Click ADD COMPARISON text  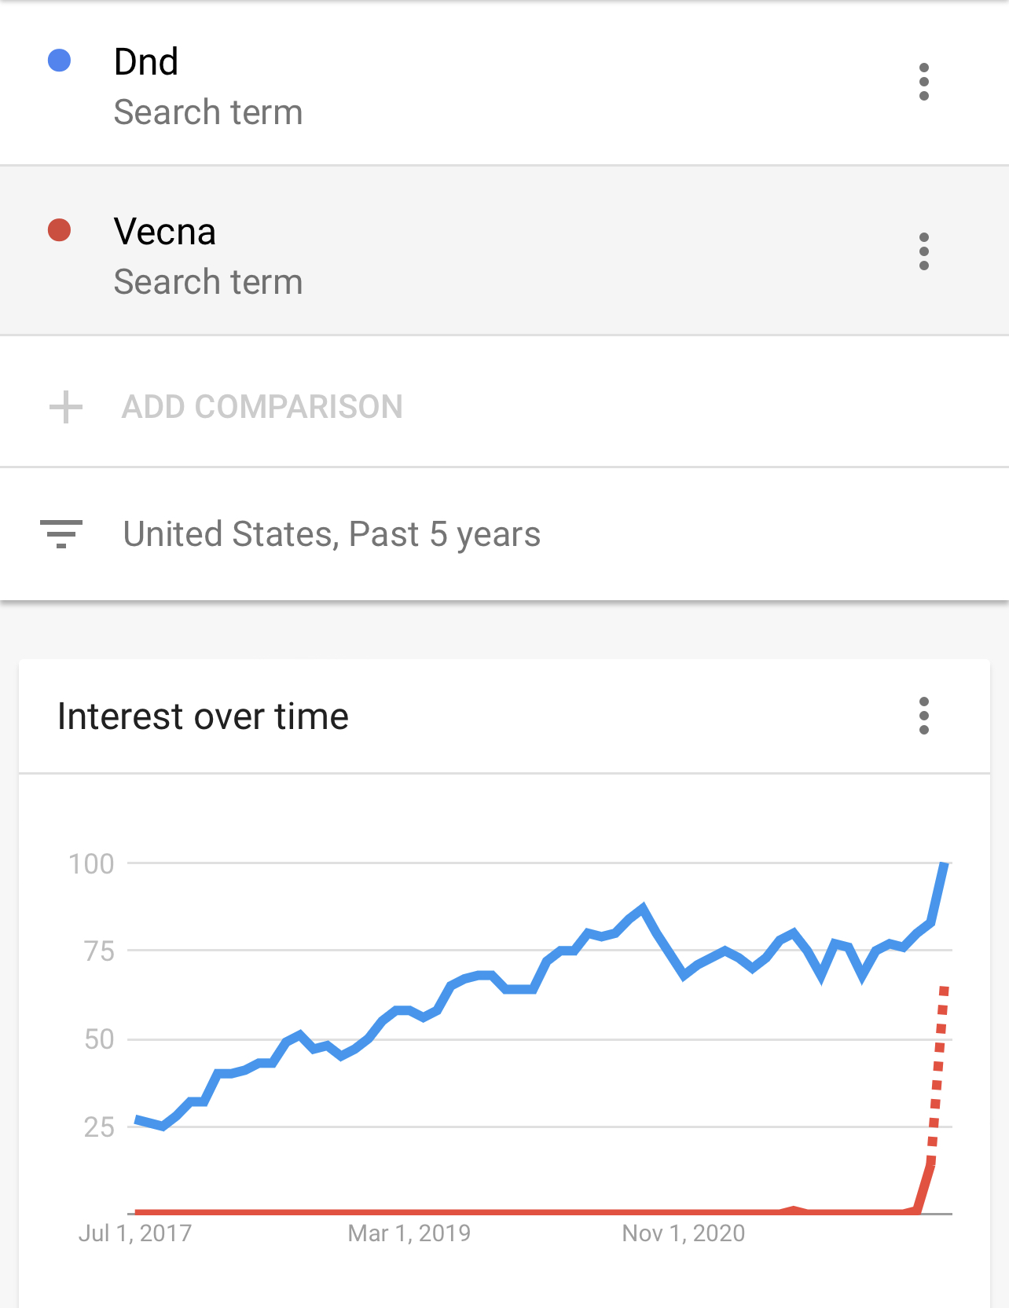point(262,407)
